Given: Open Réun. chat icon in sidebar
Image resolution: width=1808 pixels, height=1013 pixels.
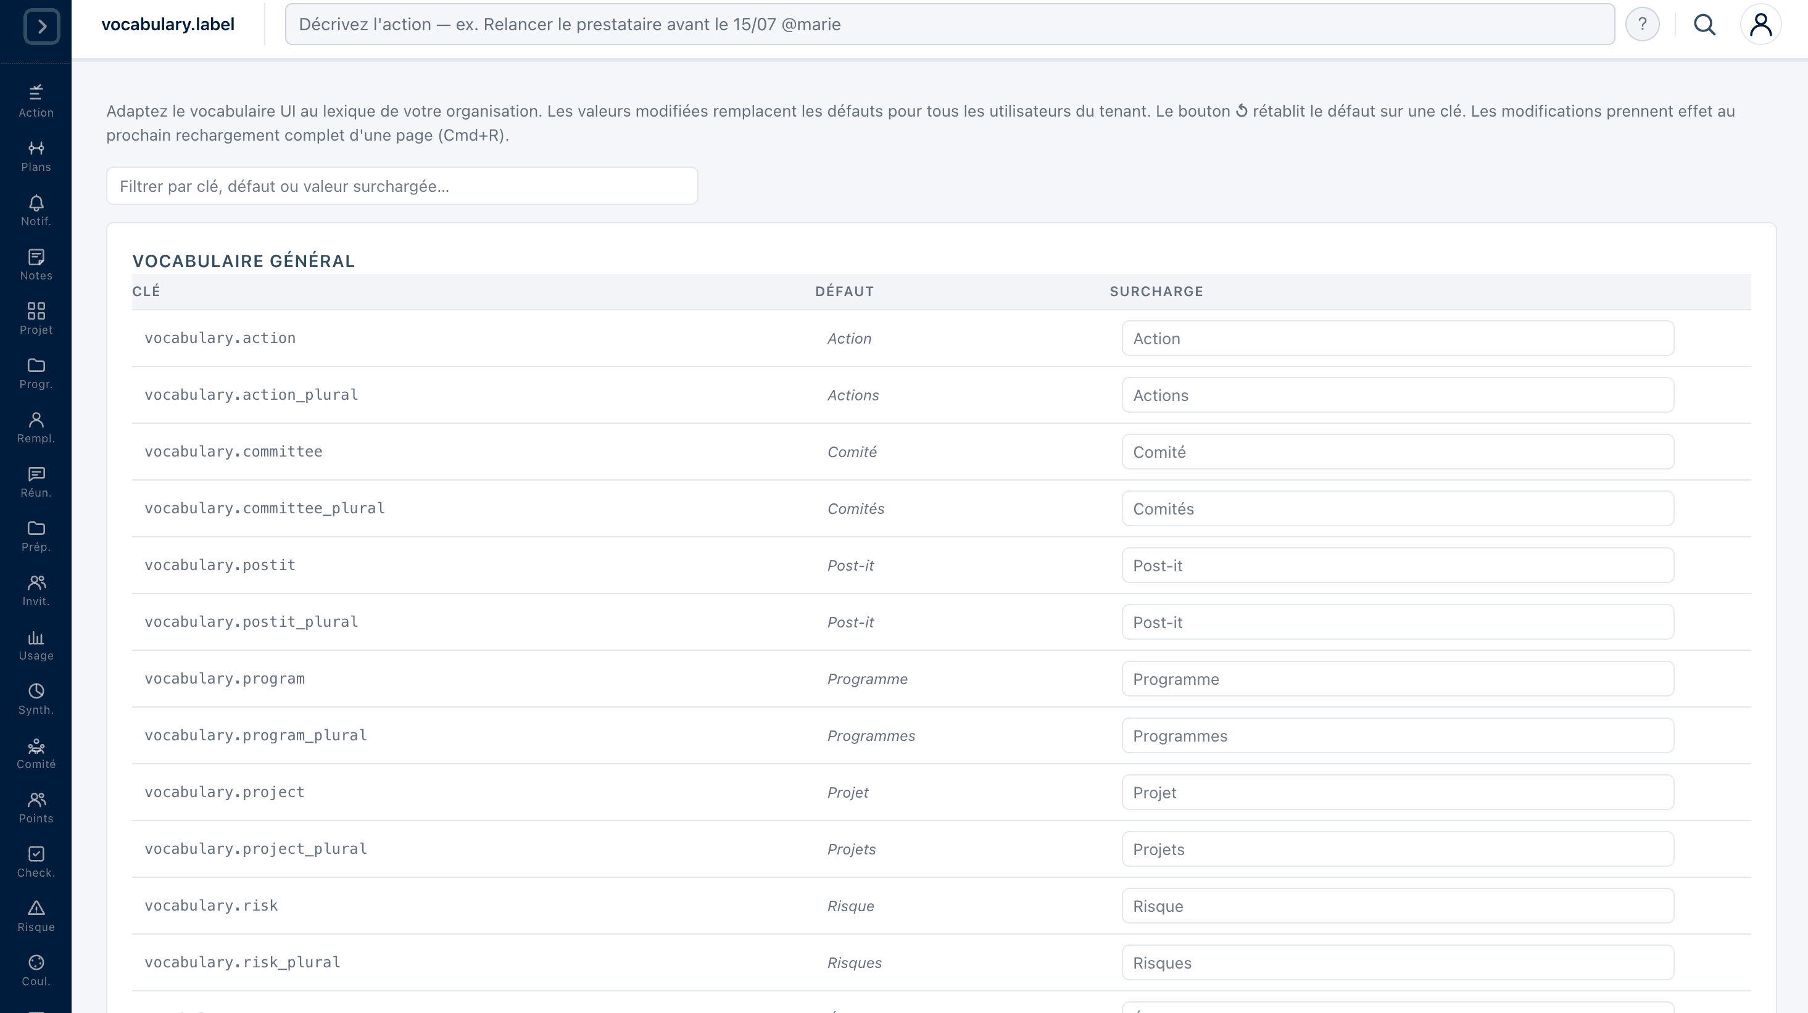Looking at the screenshot, I should tap(36, 481).
